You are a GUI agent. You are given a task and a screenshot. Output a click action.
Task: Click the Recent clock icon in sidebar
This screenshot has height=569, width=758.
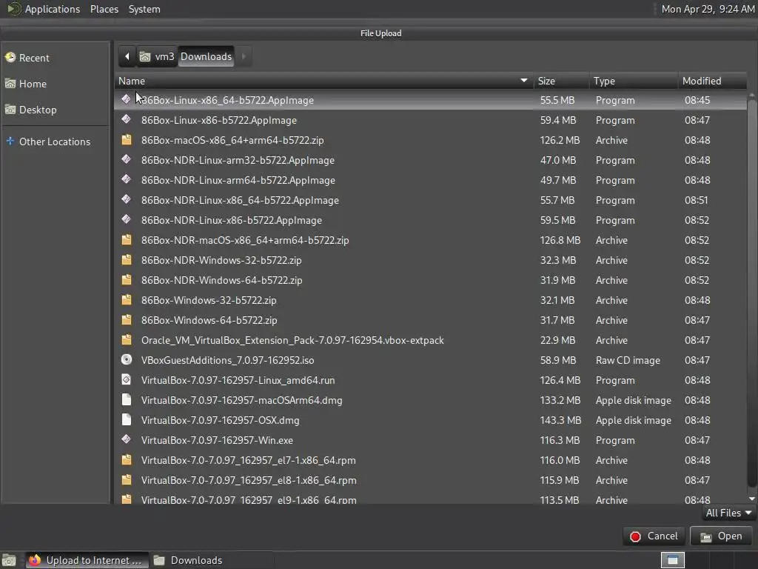click(10, 58)
